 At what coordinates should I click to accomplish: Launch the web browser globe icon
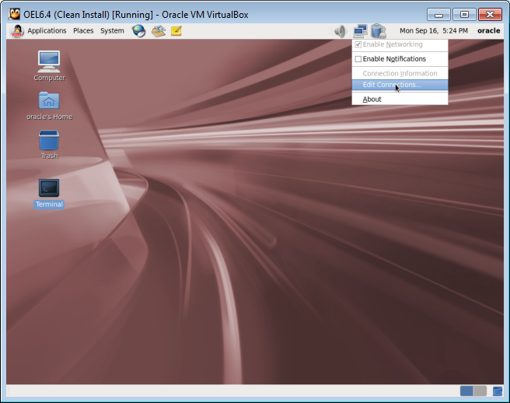coord(139,31)
